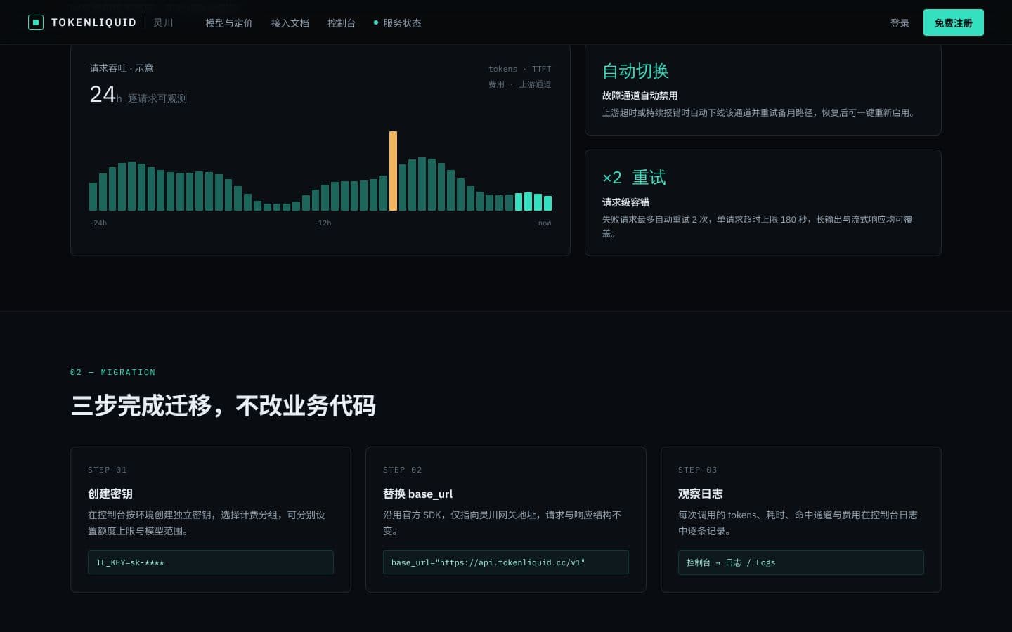This screenshot has width=1012, height=632.
Task: Click the 逐请求可观测 label
Action: 157,98
